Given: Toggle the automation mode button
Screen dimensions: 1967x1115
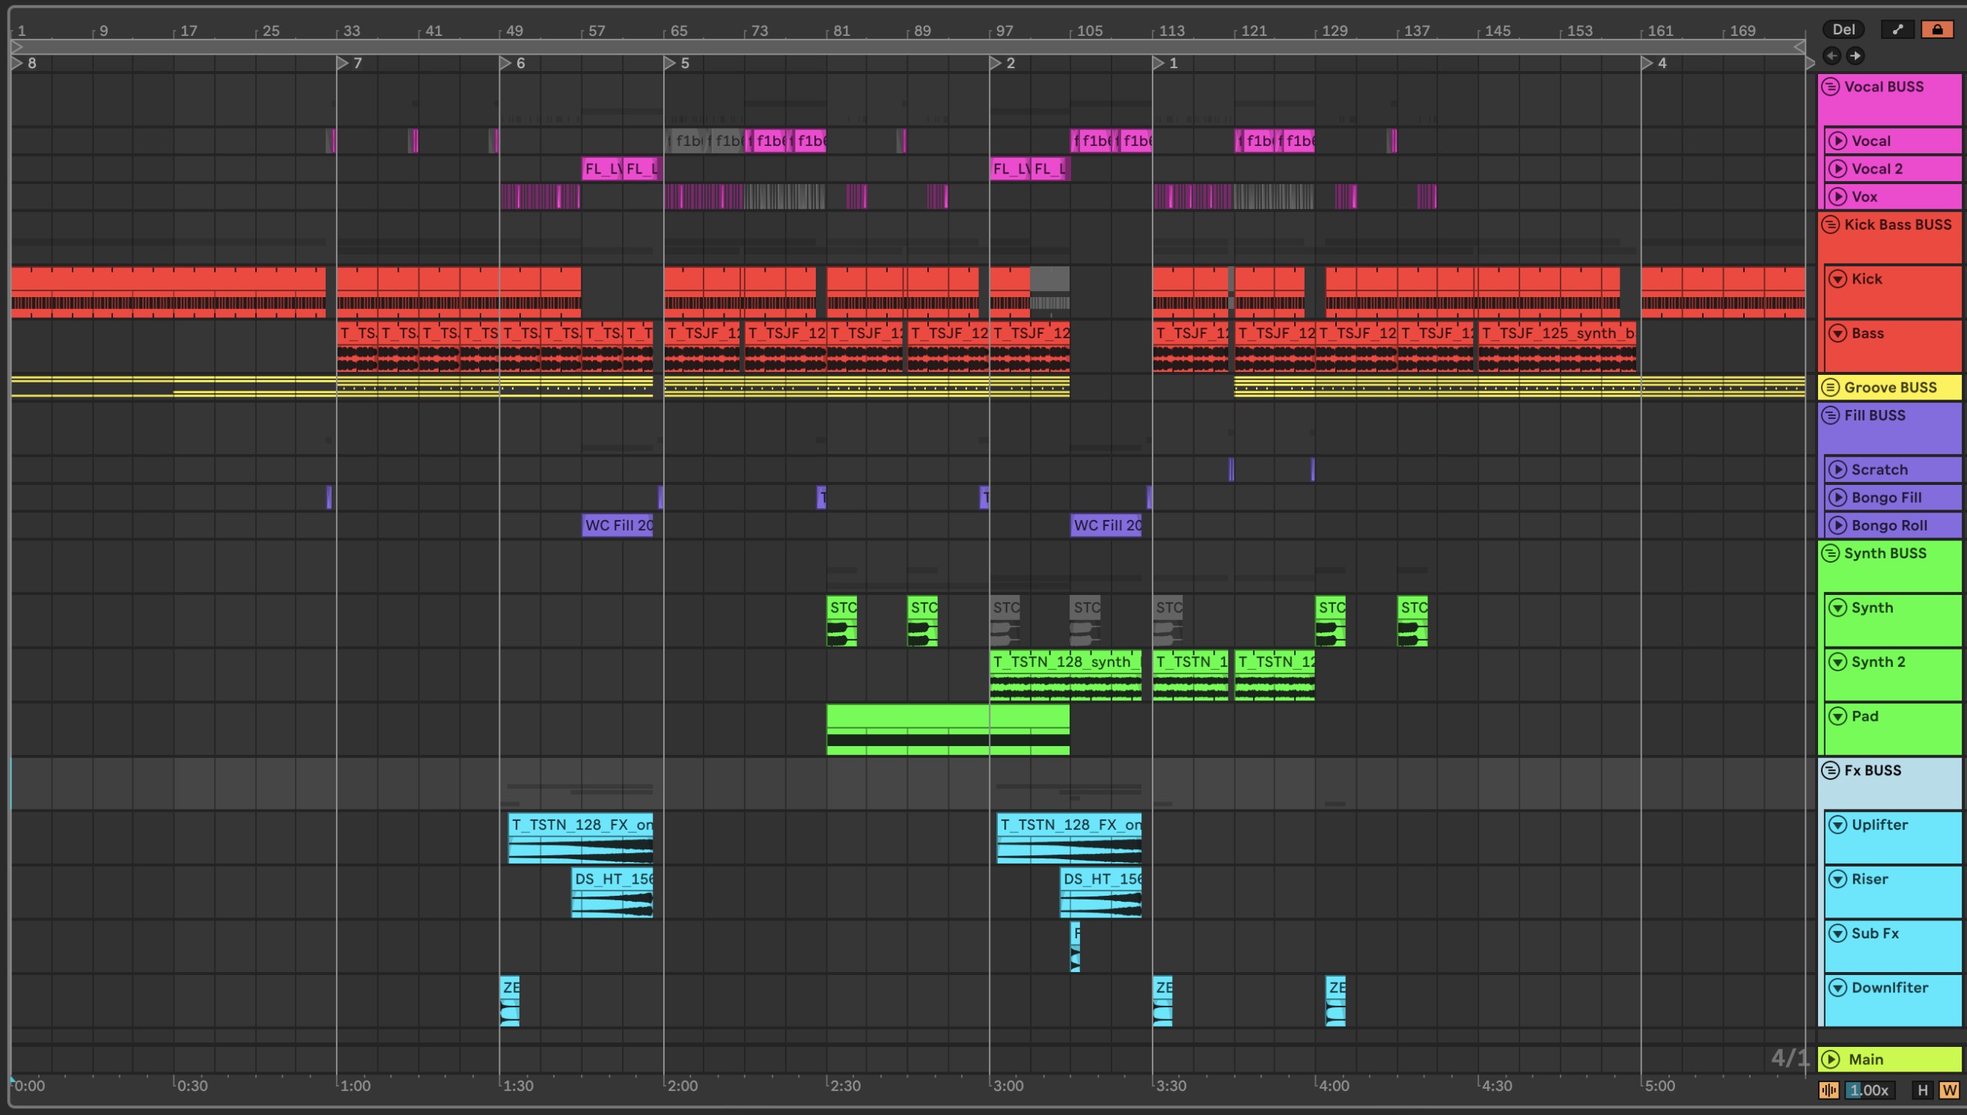Looking at the screenshot, I should pyautogui.click(x=1897, y=29).
